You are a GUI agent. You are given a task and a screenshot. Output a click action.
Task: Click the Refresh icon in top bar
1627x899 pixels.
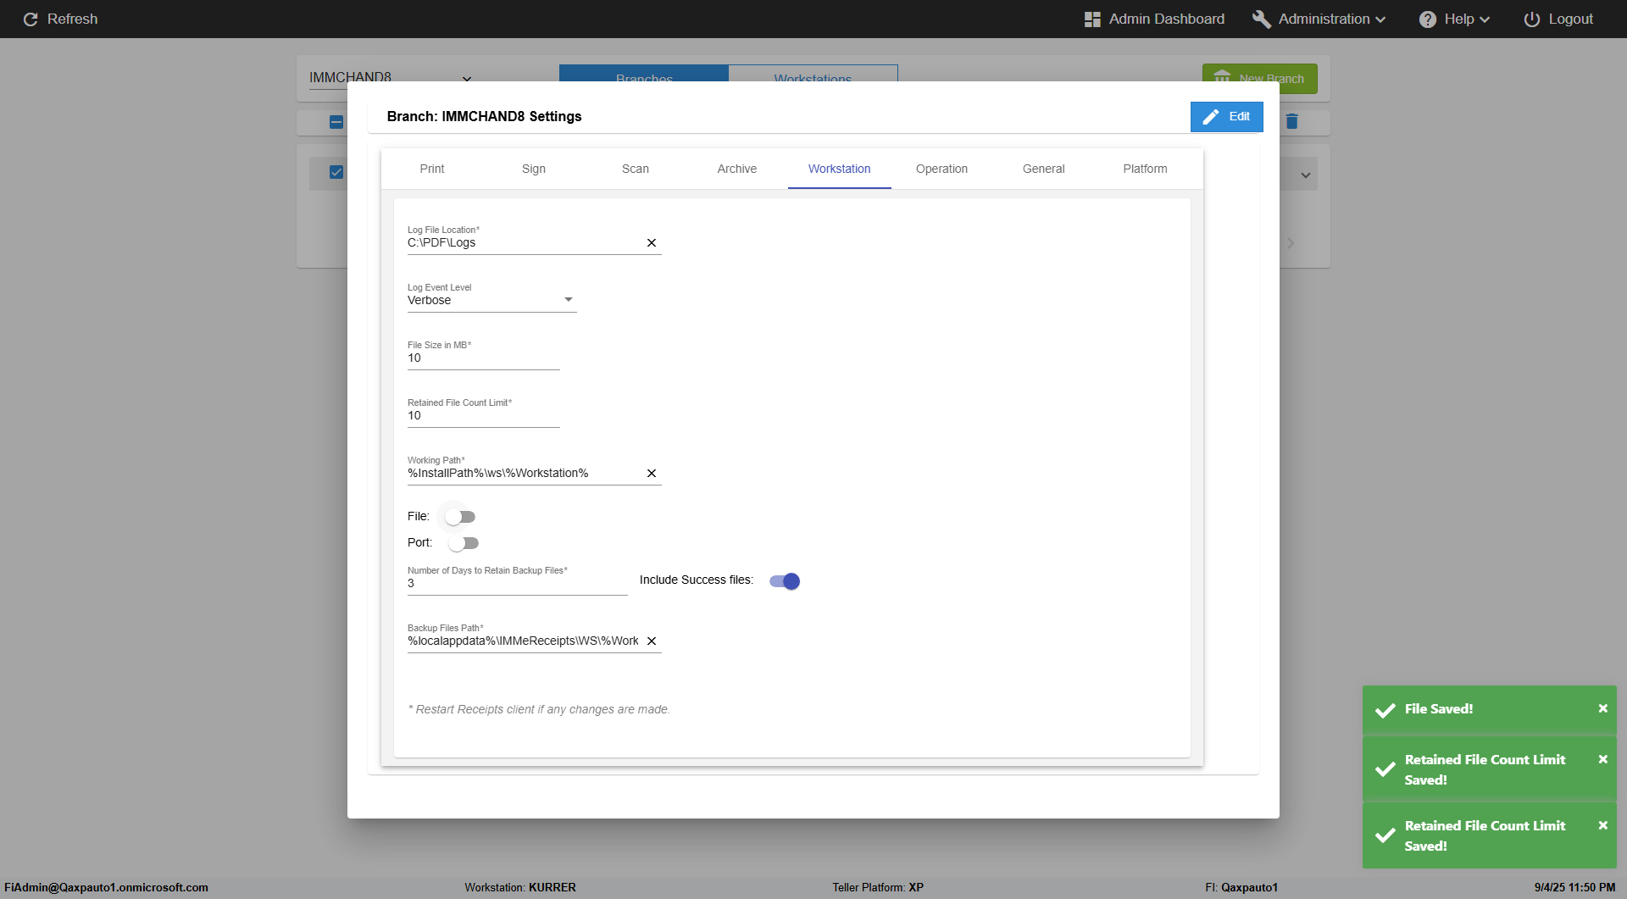pos(31,19)
